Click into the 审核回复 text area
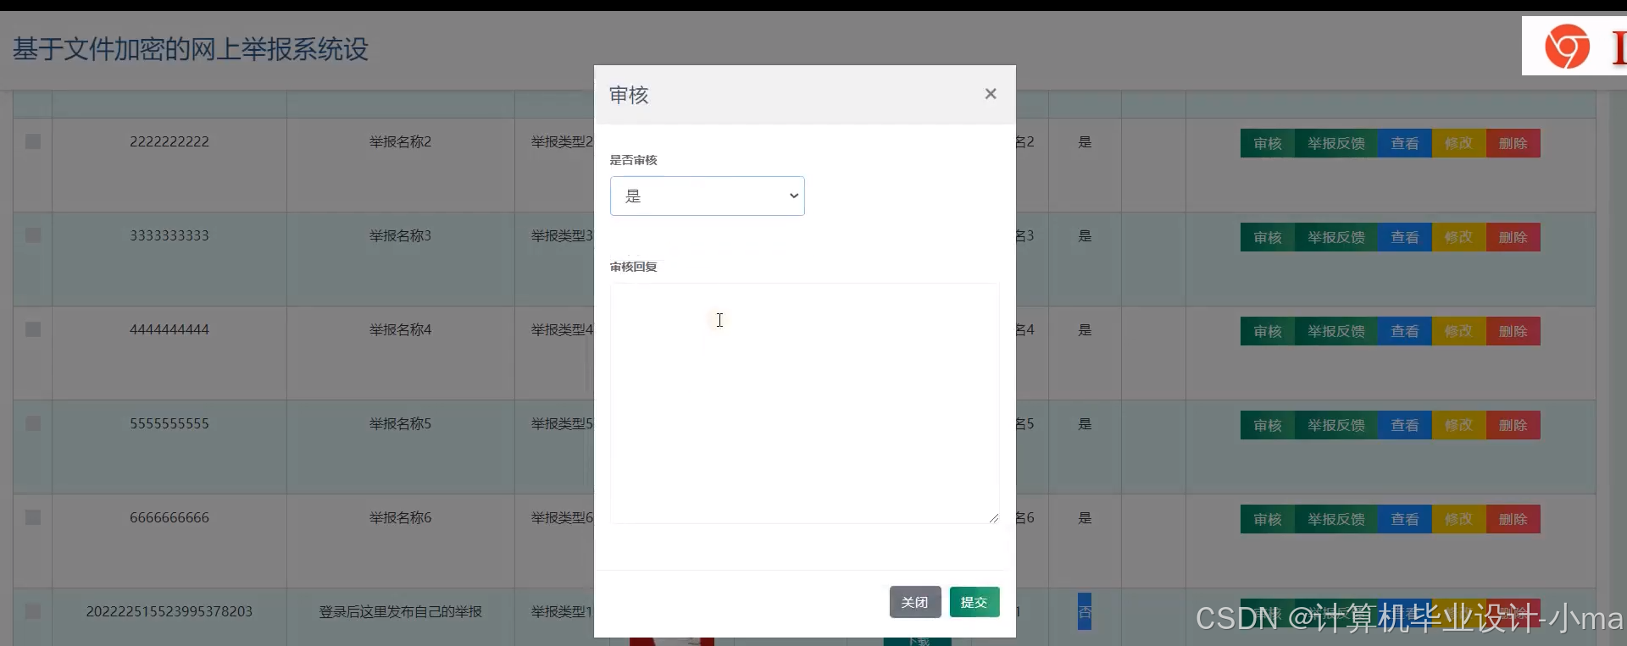 (x=804, y=403)
